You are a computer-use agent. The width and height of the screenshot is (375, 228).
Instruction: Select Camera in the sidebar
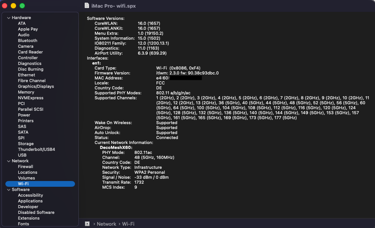(26, 46)
